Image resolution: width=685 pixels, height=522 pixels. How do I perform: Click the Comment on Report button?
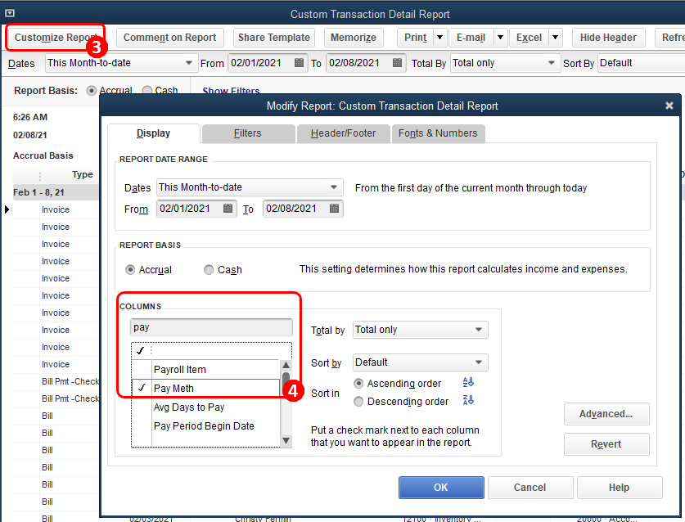point(170,38)
